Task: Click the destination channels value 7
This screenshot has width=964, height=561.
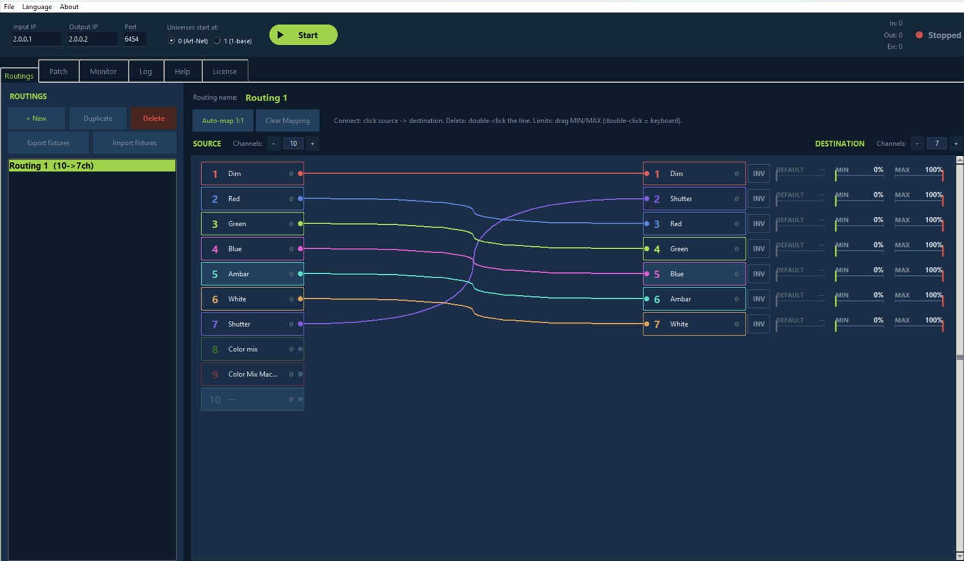Action: [x=937, y=144]
